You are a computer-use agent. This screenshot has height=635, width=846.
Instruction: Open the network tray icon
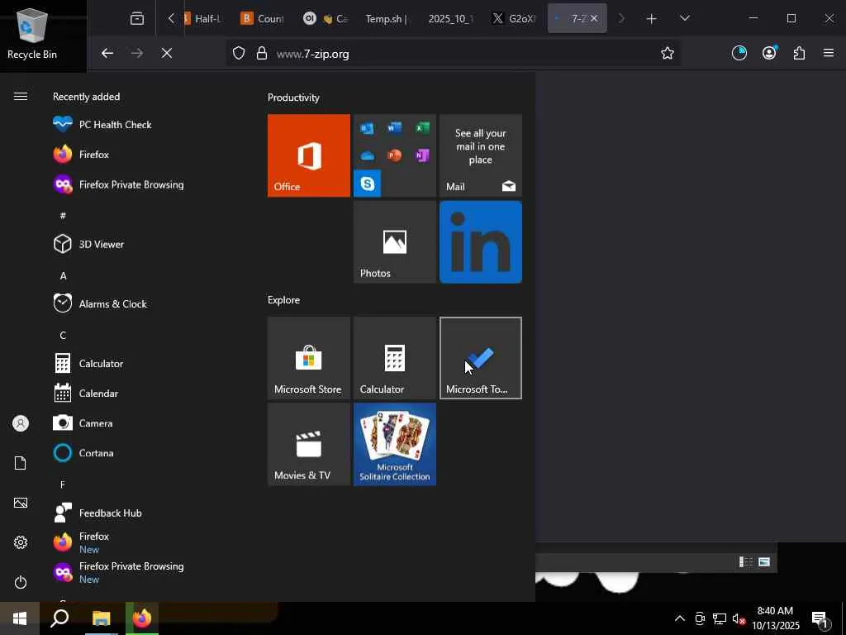tap(720, 618)
